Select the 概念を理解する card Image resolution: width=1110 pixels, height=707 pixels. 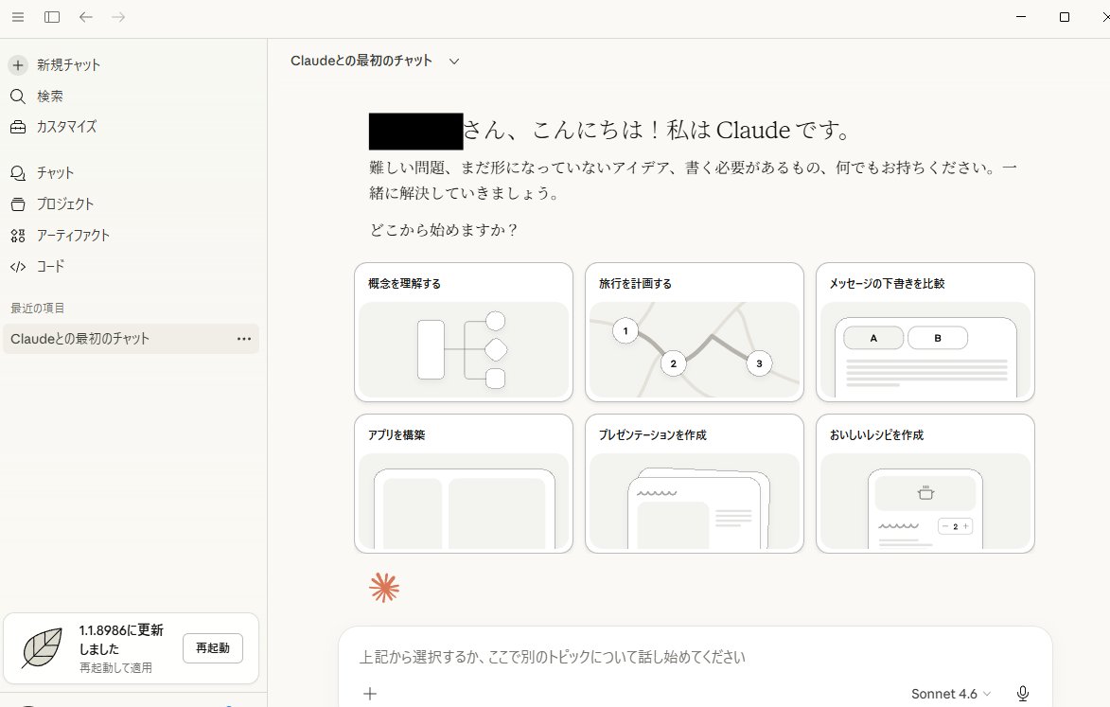(463, 332)
